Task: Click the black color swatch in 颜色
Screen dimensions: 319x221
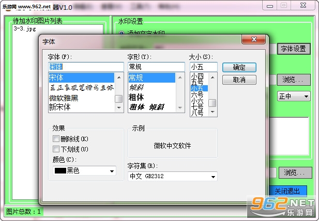Action: 60,170
